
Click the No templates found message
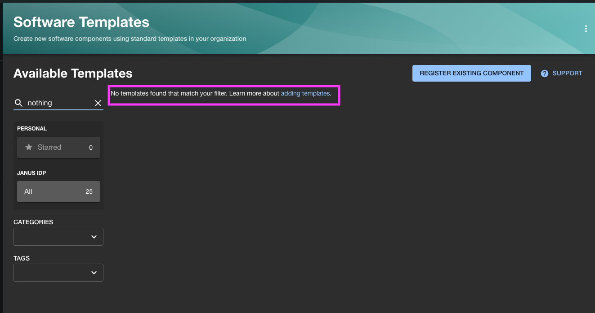(x=221, y=93)
